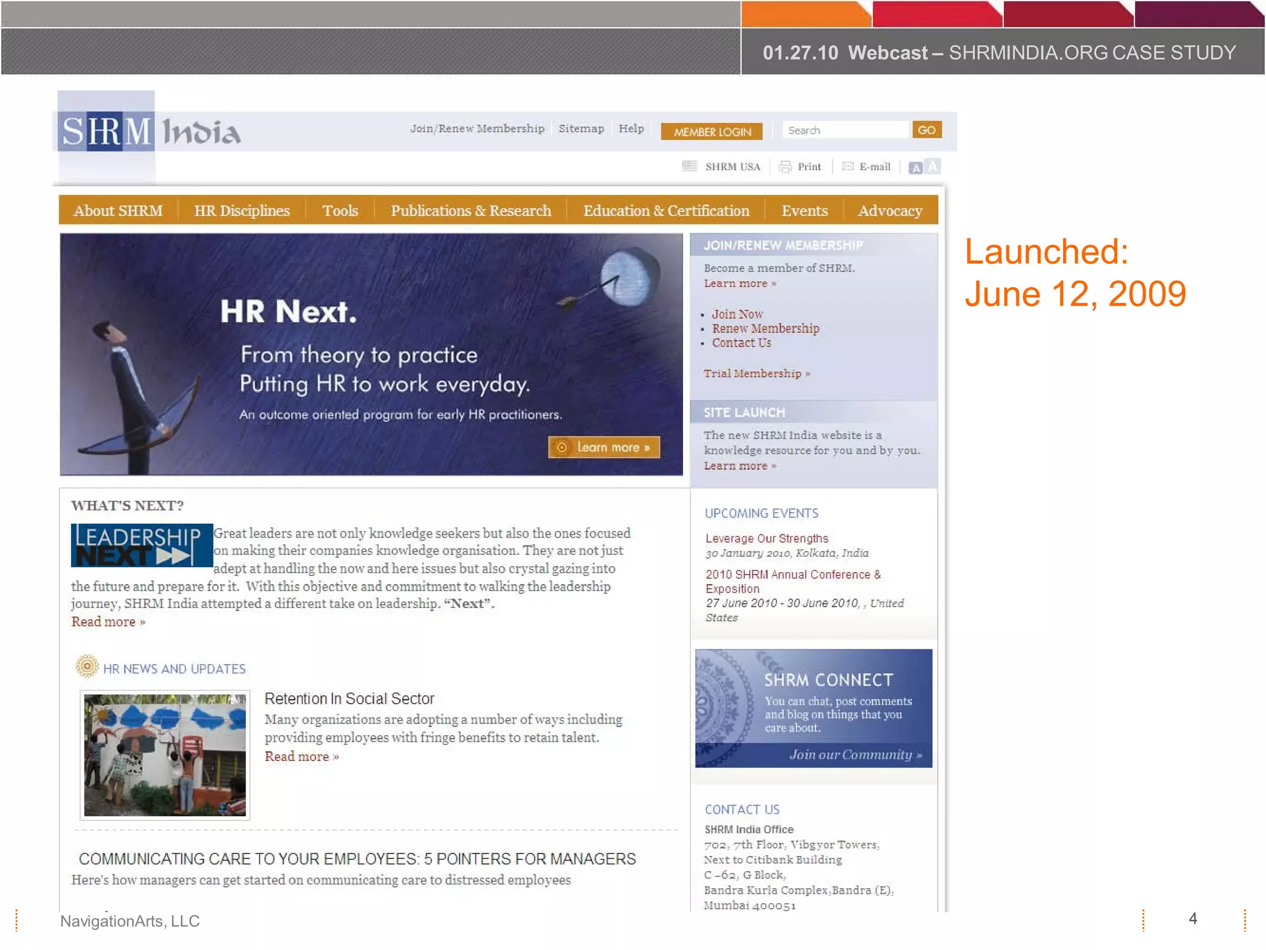This screenshot has width=1266, height=950.
Task: Click the Join Now link
Action: (737, 314)
